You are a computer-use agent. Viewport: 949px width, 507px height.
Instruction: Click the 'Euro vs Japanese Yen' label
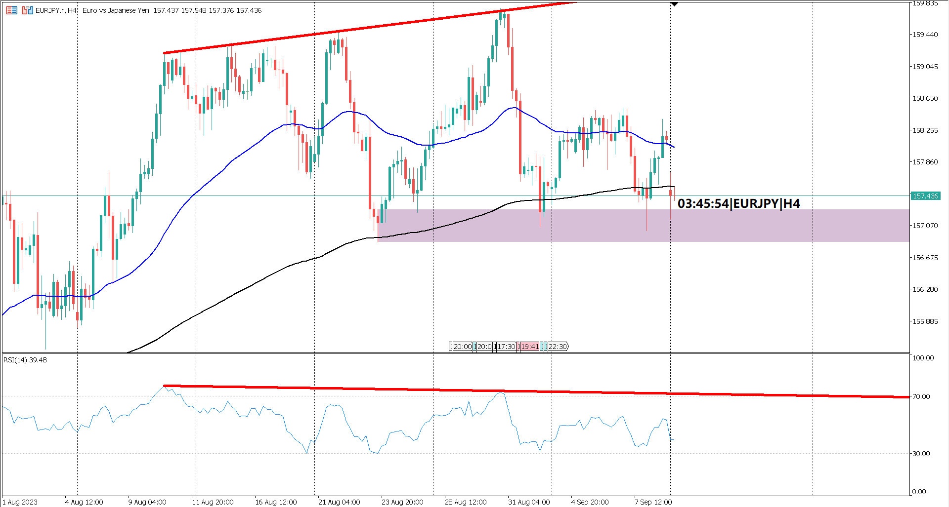(115, 10)
